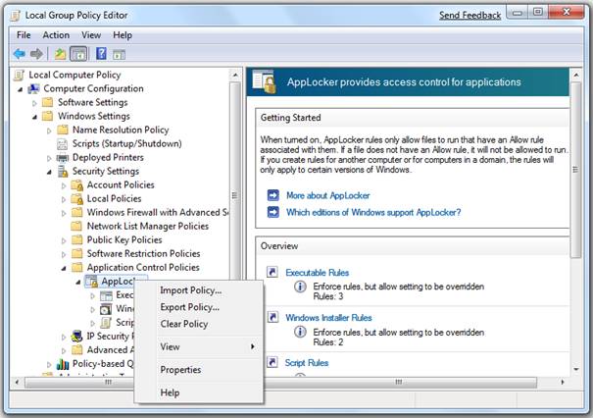Select Local Computer Policy root item
The image size is (593, 418).
pyautogui.click(x=74, y=75)
